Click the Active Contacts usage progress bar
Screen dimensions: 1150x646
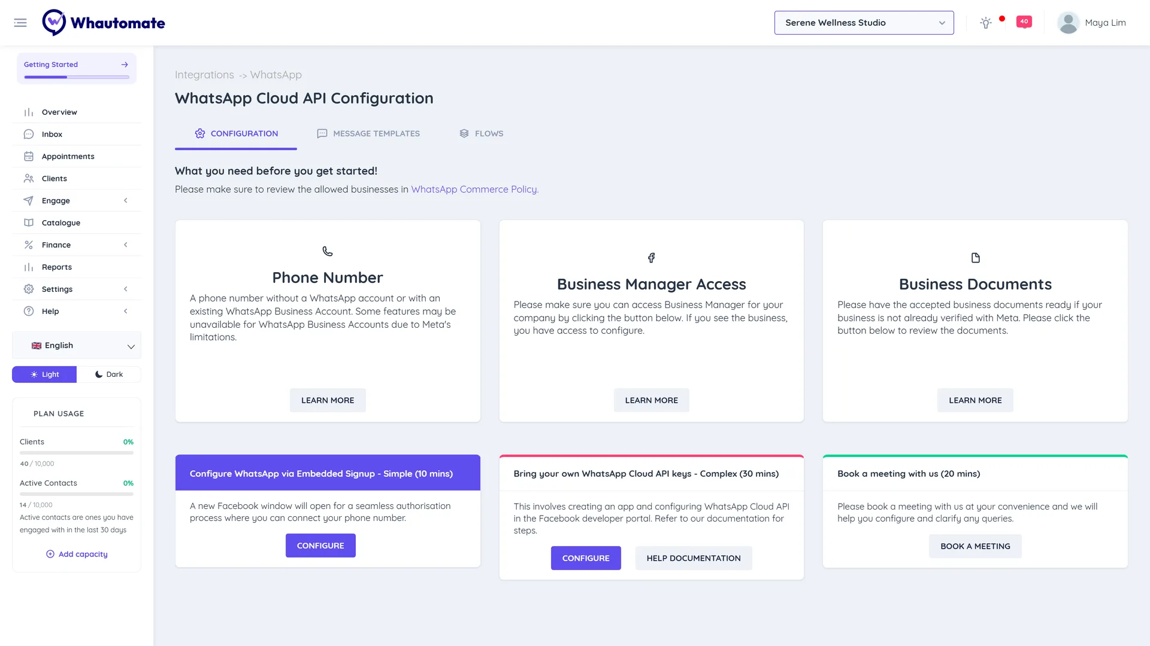77,494
